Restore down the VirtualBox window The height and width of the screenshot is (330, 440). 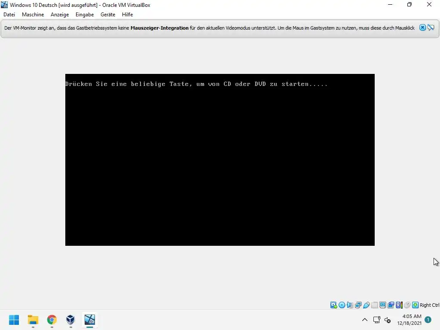409,5
